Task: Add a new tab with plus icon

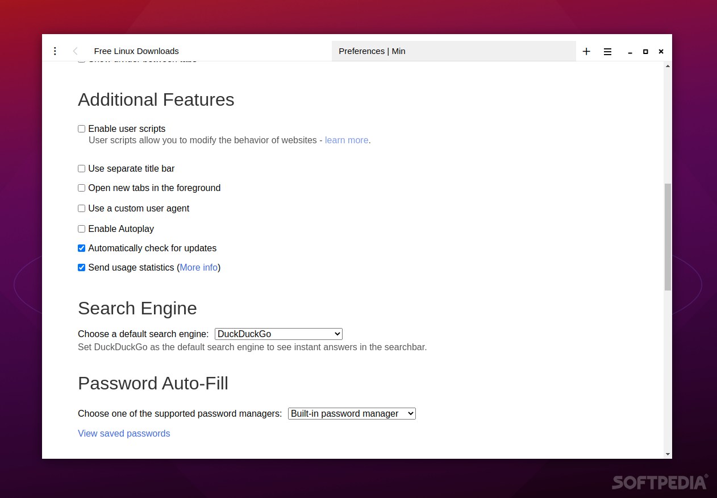Action: pos(586,51)
